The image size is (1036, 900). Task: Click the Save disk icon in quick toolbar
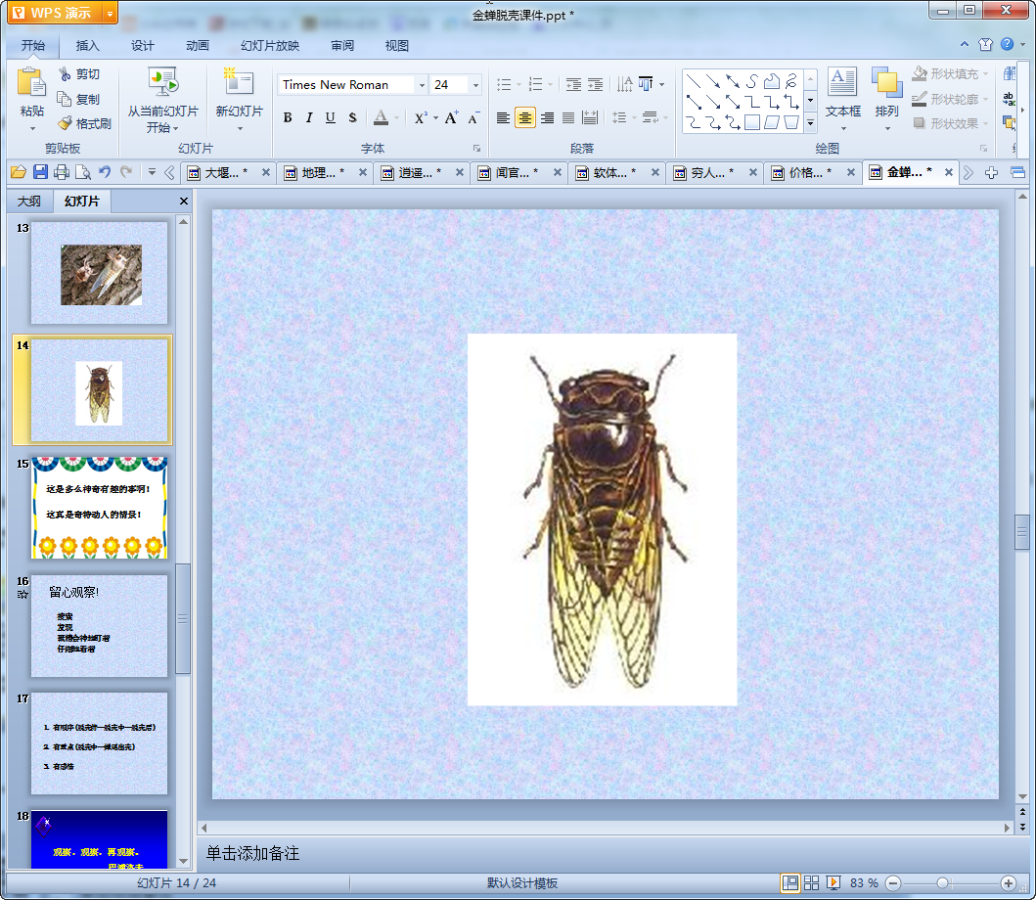40,172
